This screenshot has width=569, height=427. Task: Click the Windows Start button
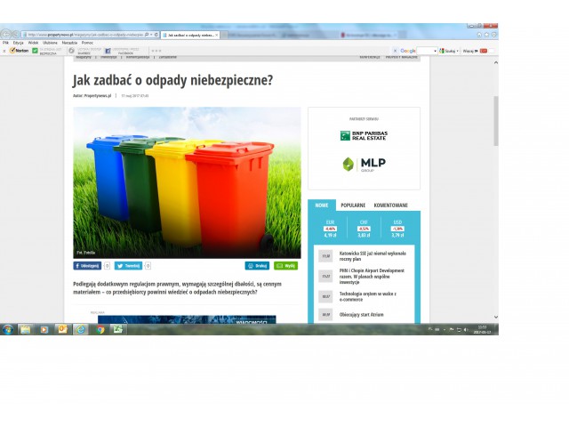tap(7, 329)
